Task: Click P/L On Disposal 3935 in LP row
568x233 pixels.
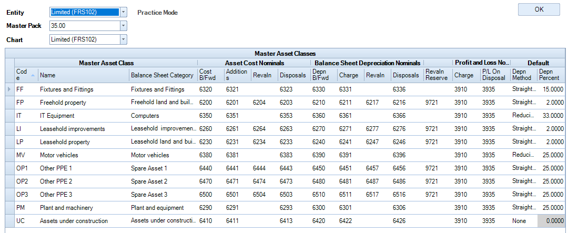Action: (495, 142)
